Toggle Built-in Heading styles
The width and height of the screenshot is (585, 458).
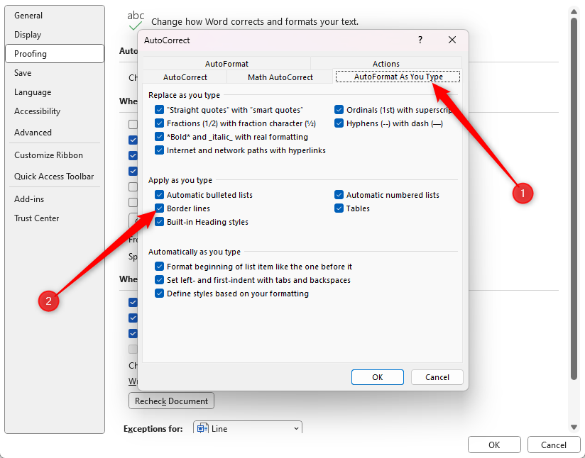tap(158, 221)
